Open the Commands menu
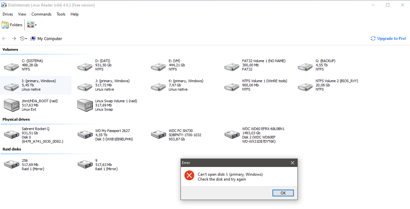 [41, 14]
